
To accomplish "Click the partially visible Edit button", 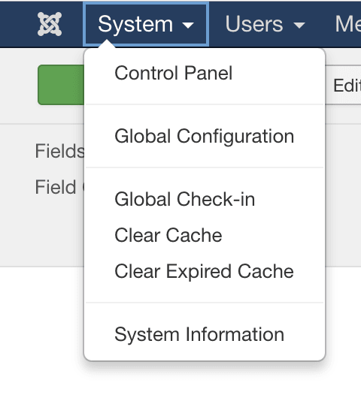I will 343,85.
